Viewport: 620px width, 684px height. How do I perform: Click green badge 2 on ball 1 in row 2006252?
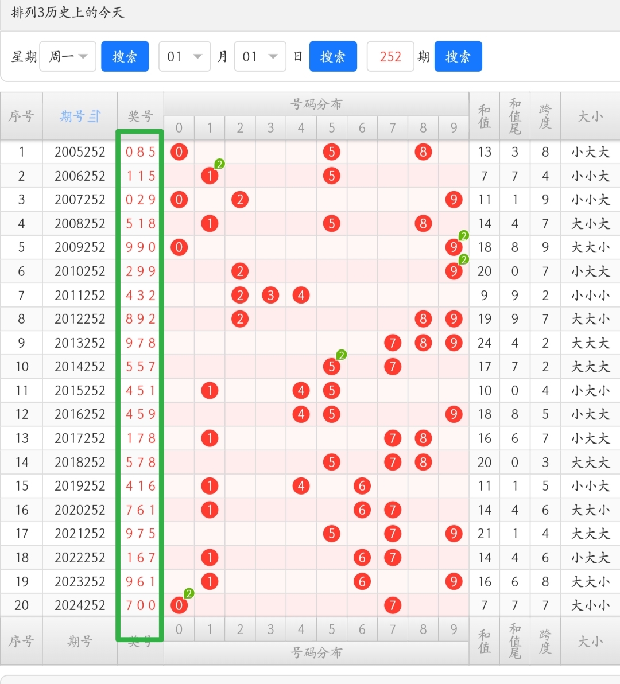pyautogui.click(x=219, y=164)
